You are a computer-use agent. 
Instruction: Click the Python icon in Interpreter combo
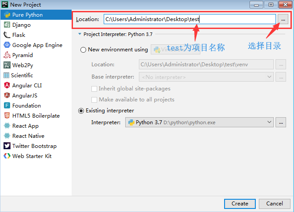(131, 122)
